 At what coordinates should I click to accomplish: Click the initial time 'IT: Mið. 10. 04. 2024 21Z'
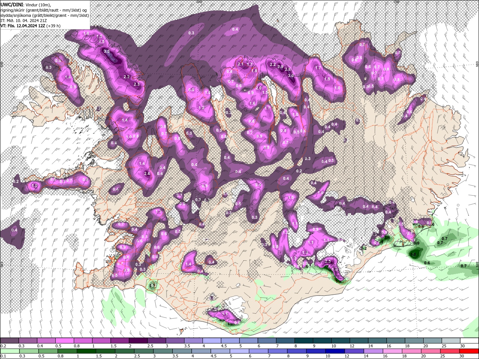24,20
